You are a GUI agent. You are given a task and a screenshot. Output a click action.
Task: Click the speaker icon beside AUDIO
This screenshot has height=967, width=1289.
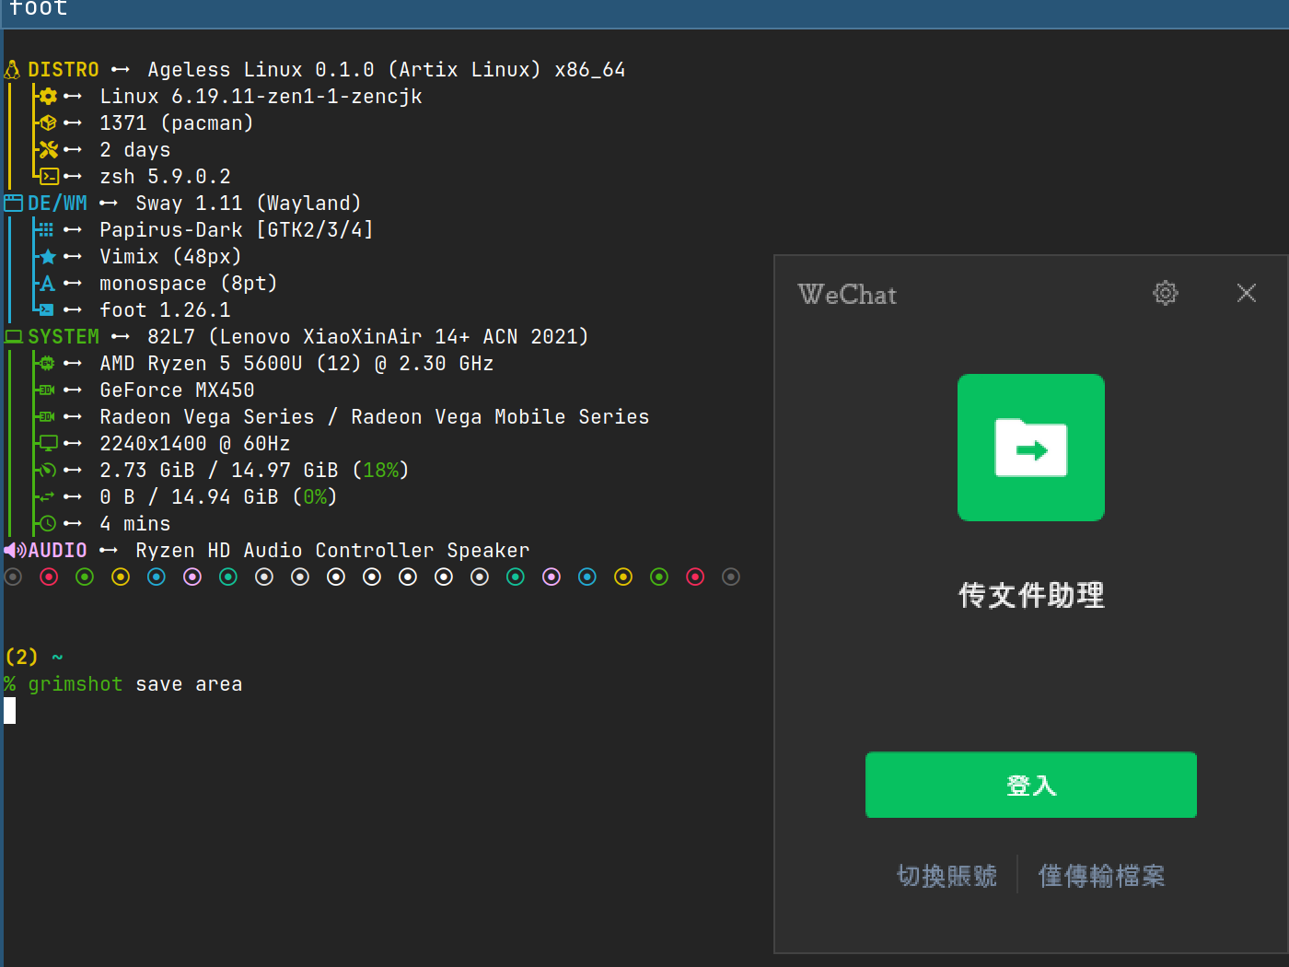[14, 551]
